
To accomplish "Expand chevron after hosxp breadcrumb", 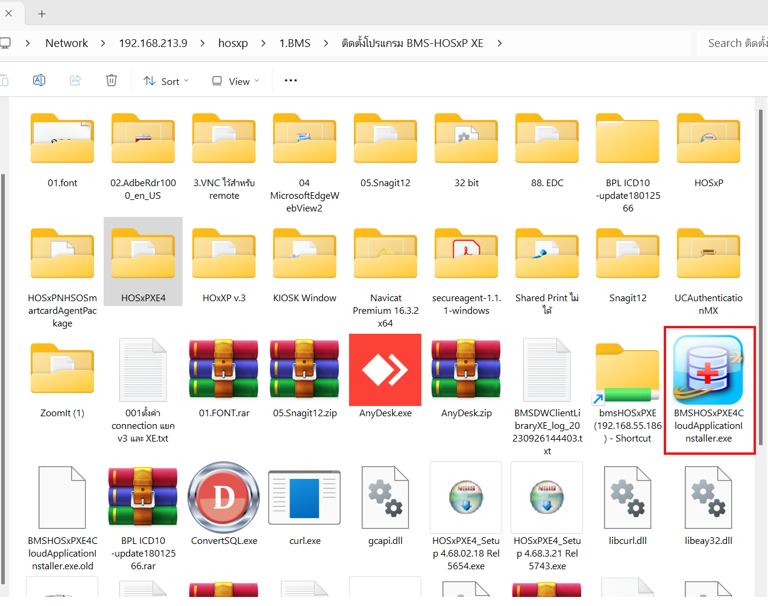I will (x=263, y=43).
